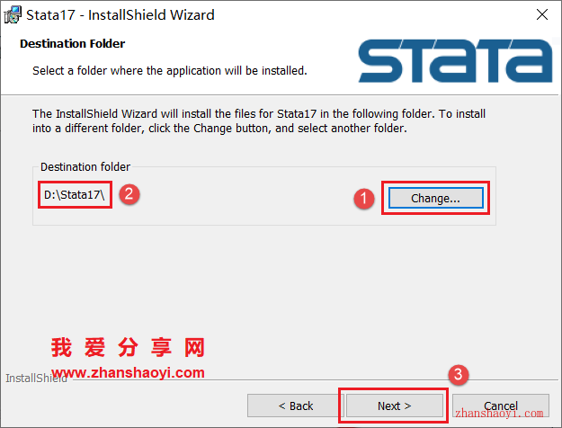
Task: Click the installer icon in the title bar
Action: pos(13,14)
